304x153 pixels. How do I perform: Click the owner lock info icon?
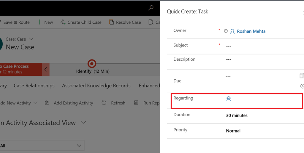[226, 31]
